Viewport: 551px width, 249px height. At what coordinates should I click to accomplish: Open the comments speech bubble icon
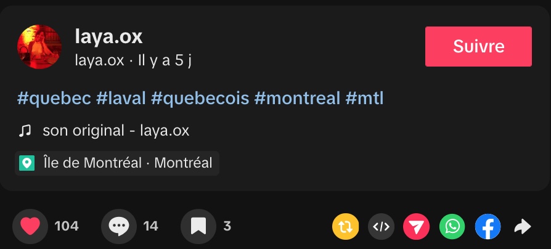(x=118, y=227)
